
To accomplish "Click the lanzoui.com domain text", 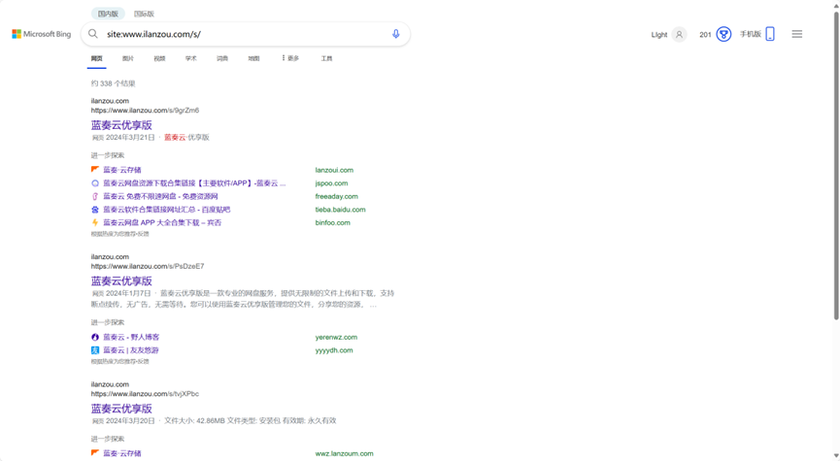I will click(334, 170).
